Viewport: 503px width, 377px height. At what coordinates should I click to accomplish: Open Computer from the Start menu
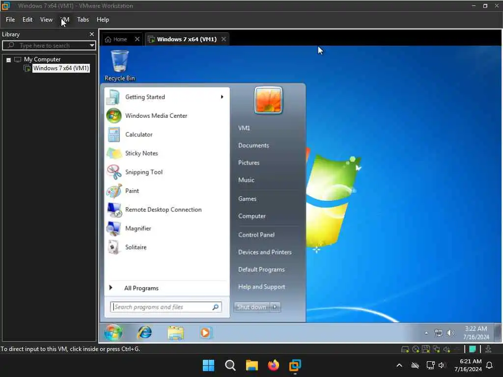[252, 216]
